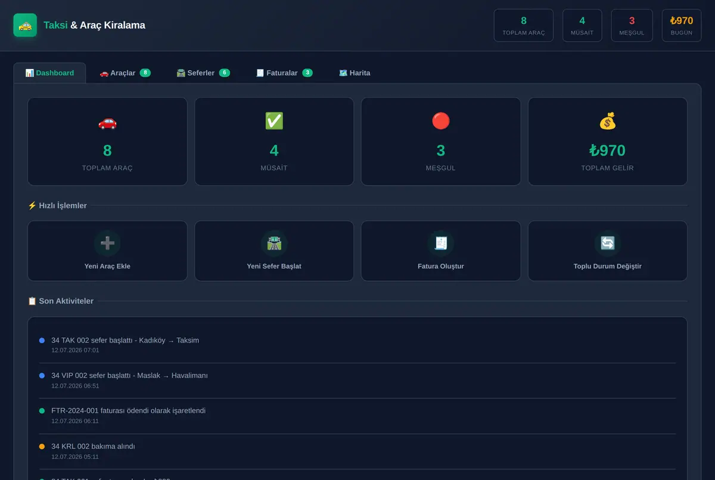Click the red car icon in Toplam Araç card
715x480 pixels.
click(107, 121)
